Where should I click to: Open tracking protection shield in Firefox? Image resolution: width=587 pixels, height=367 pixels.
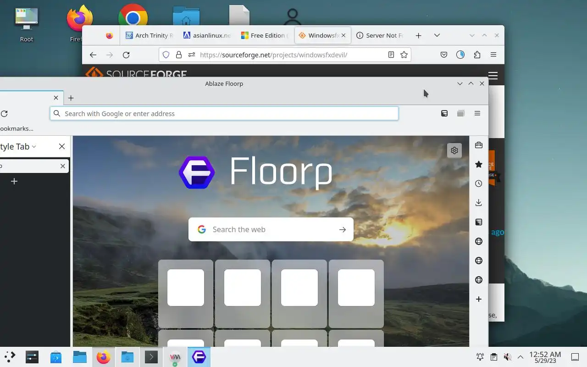click(x=166, y=55)
